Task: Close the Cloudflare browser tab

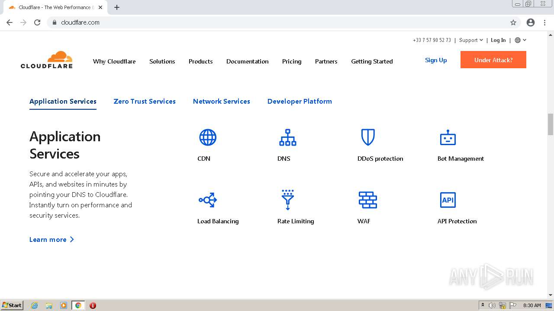Action: click(x=100, y=7)
